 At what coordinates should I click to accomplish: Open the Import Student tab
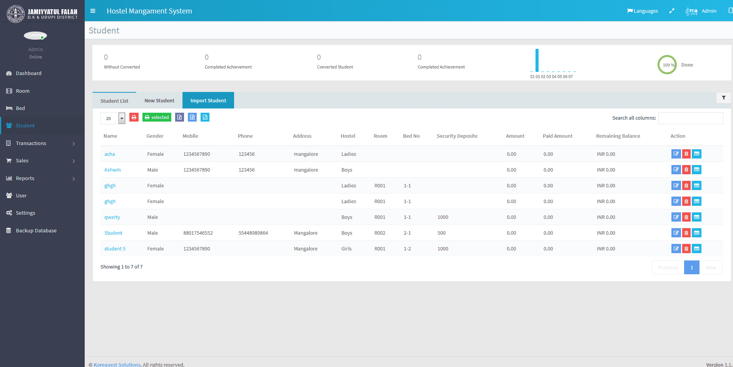click(208, 100)
